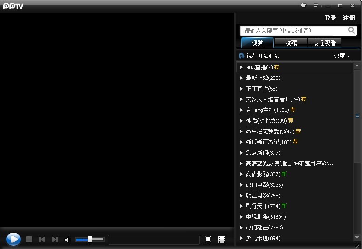
Task: Click the shirt skin icon in title bar
Action: click(304, 6)
